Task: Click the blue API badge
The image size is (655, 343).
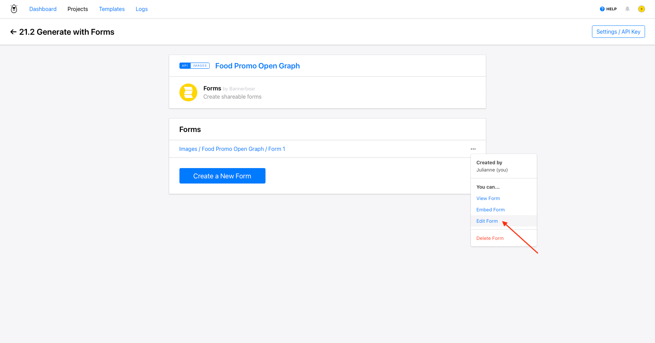Action: (x=185, y=65)
